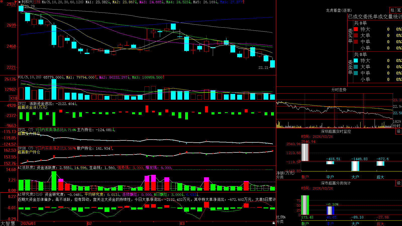Click the 已成交委托单成交量统计 header

375,17
